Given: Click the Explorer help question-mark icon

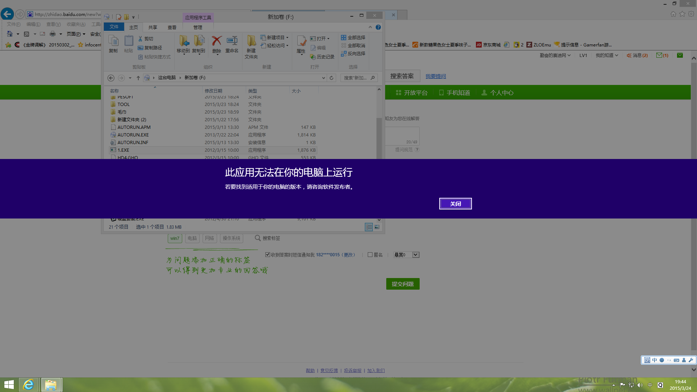Looking at the screenshot, I should [378, 27].
